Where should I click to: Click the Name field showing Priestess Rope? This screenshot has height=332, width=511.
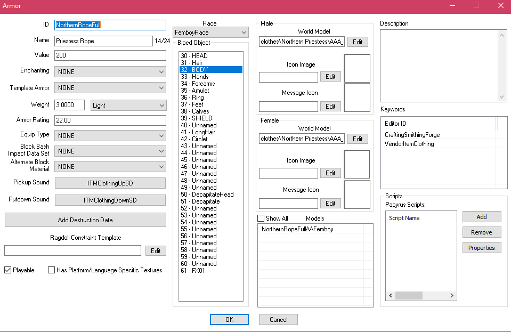pyautogui.click(x=103, y=41)
